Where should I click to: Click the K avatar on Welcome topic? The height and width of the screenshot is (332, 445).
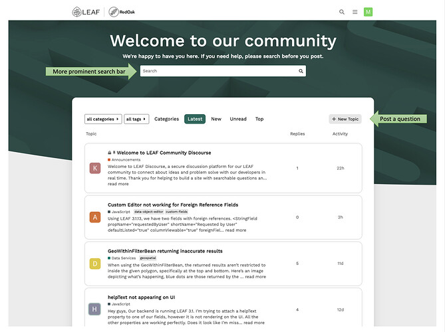(x=95, y=168)
